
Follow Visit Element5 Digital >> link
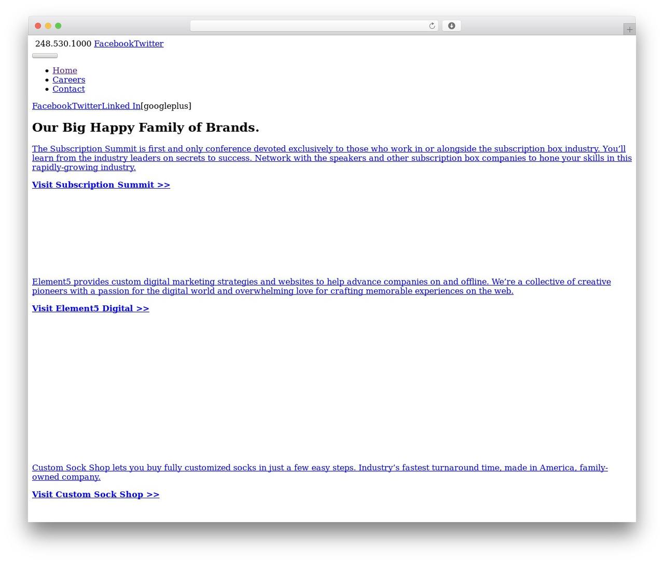click(91, 309)
